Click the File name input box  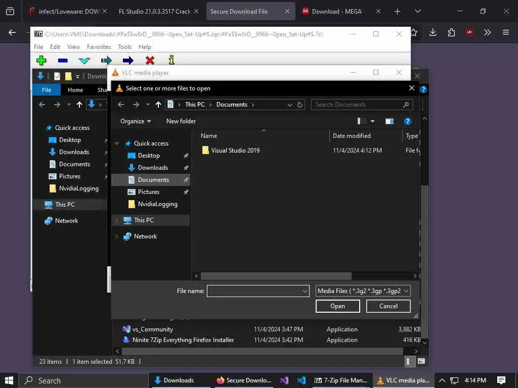(254, 291)
